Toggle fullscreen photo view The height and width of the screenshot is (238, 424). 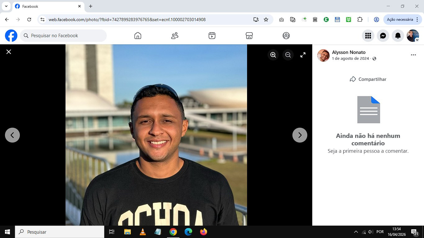[303, 55]
